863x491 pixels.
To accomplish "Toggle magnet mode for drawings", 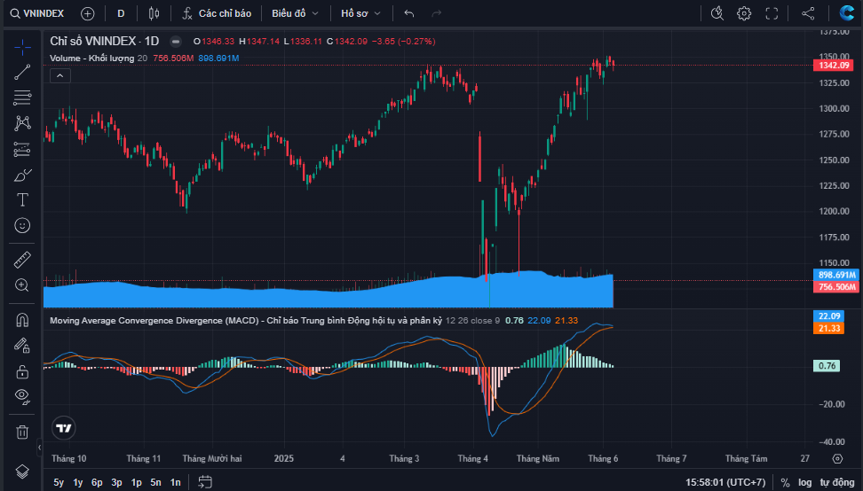I will (x=22, y=320).
